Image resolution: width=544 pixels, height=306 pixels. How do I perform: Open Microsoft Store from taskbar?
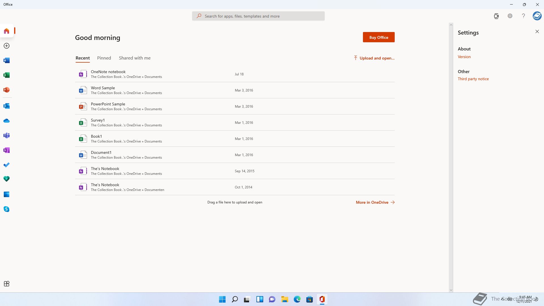pyautogui.click(x=309, y=299)
